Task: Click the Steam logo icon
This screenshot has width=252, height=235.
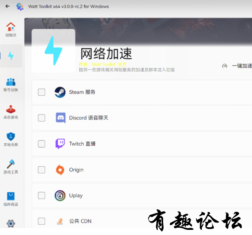Action: [x=60, y=92]
